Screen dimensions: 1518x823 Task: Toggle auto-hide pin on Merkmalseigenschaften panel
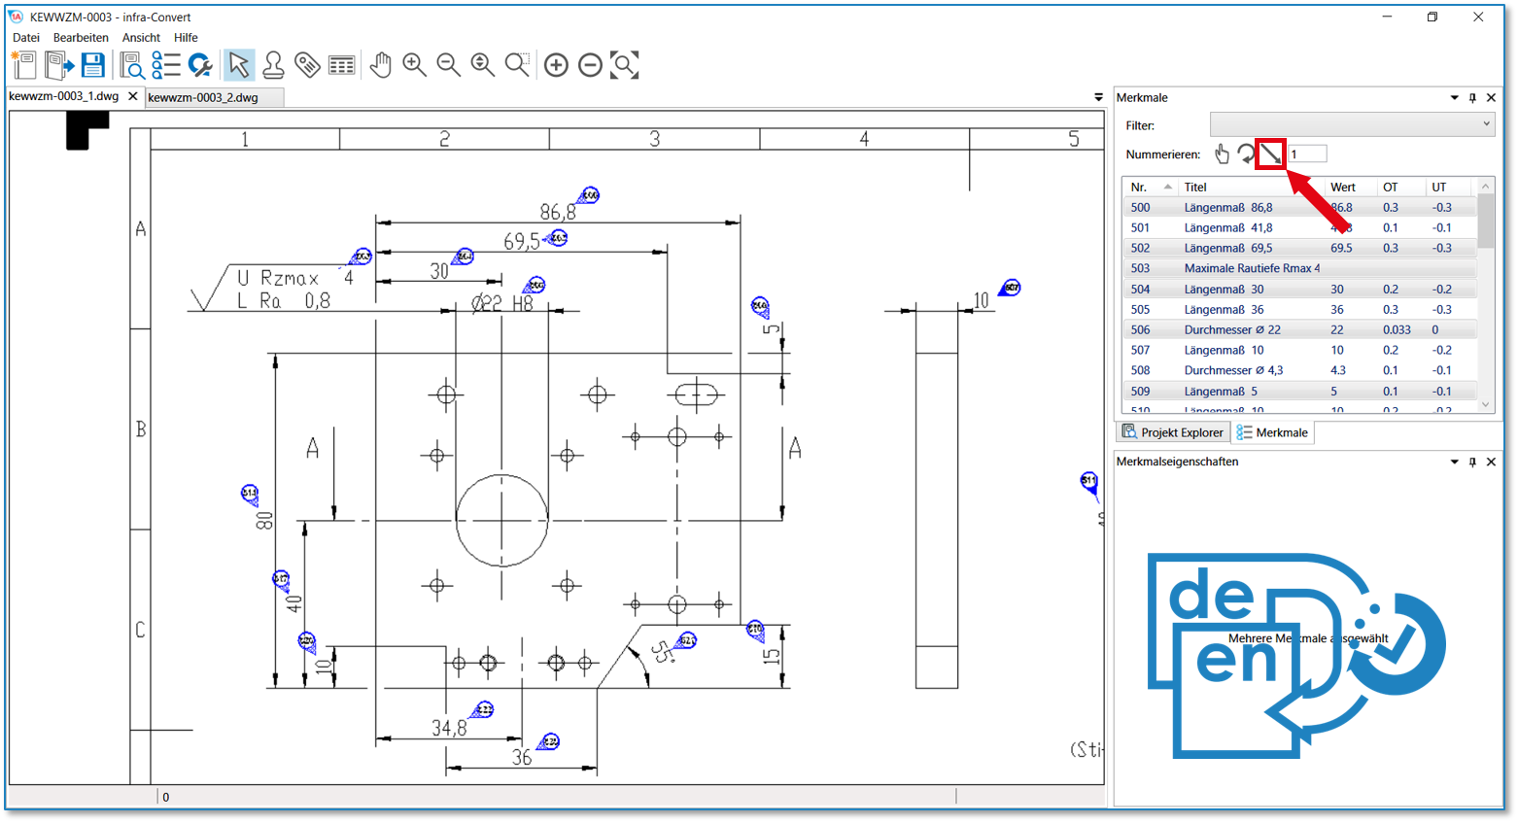tap(1472, 463)
